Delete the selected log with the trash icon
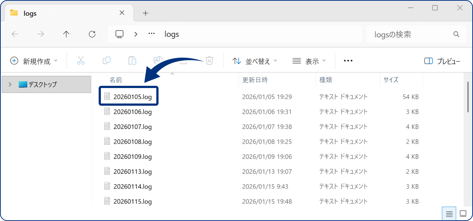 pos(209,60)
